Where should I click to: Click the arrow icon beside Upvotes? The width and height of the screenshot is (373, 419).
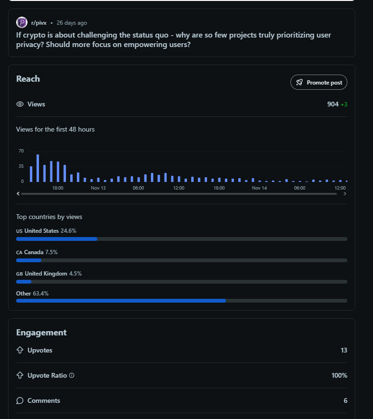click(x=20, y=350)
